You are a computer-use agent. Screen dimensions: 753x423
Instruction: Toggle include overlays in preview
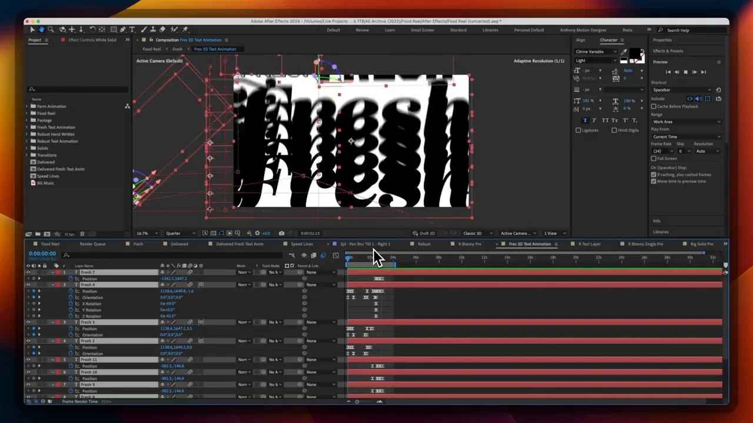tap(708, 98)
